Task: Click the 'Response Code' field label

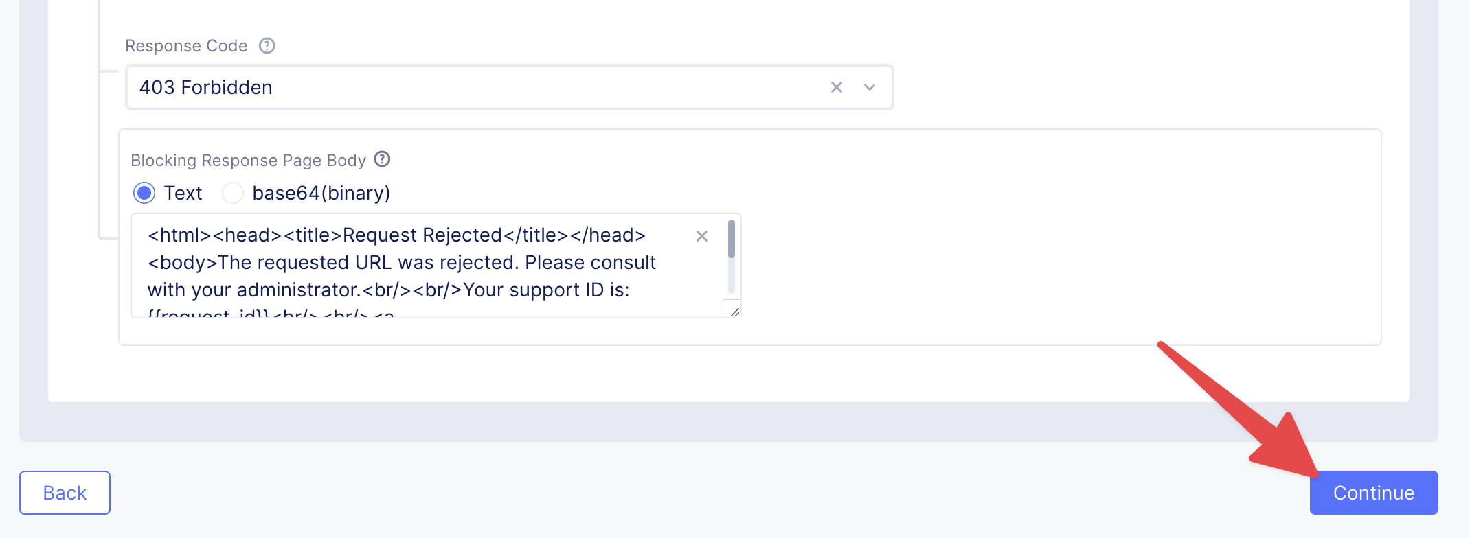Action: point(186,46)
